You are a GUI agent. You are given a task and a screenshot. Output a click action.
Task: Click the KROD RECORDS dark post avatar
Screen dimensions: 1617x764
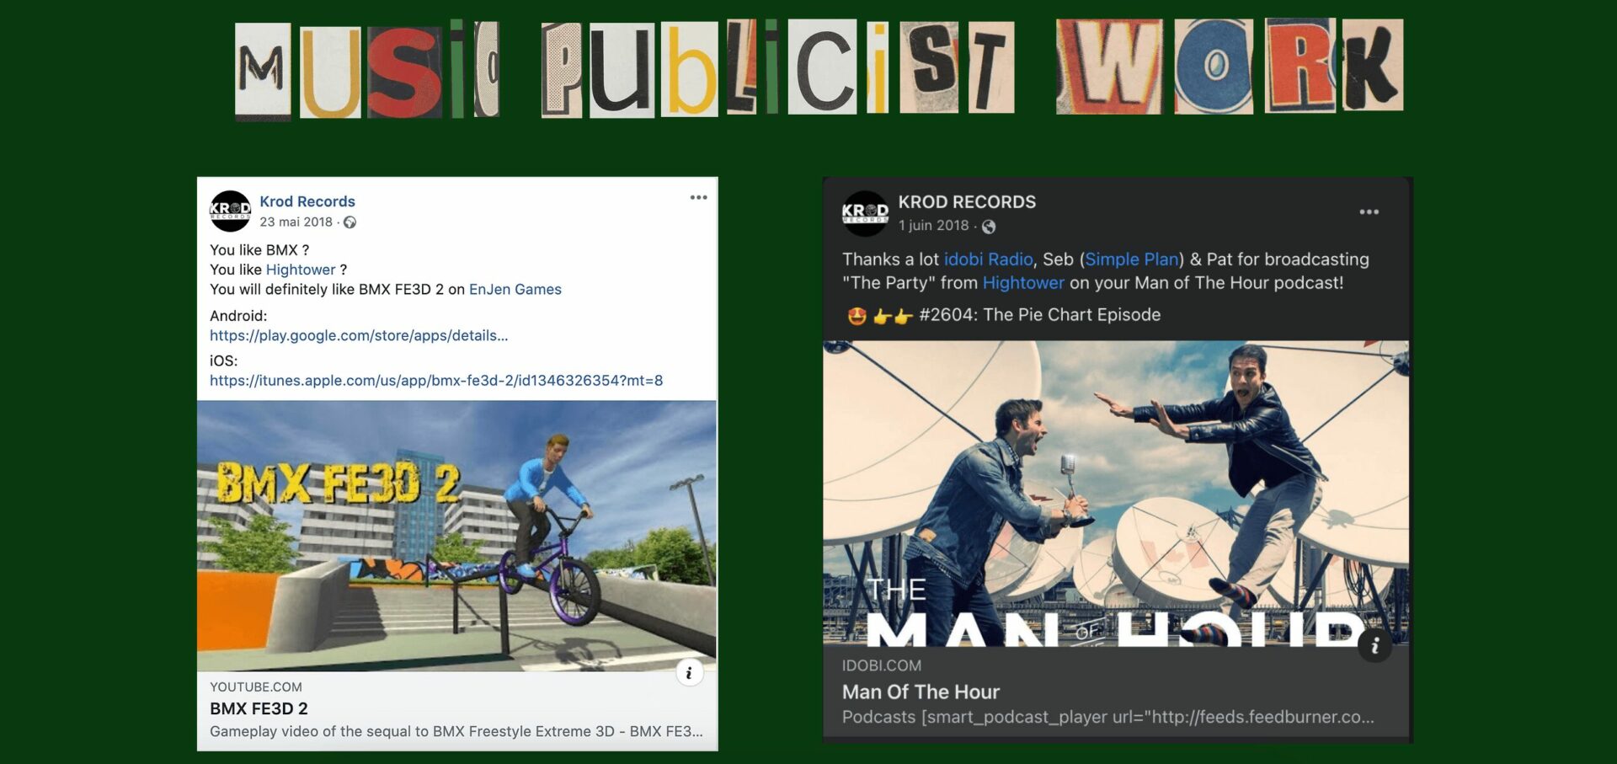[x=865, y=213]
